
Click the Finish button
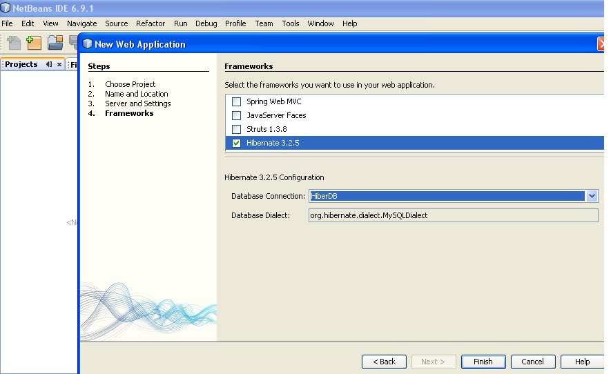[x=483, y=362]
